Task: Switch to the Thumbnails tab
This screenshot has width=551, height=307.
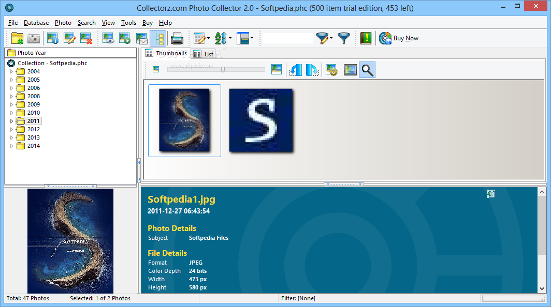Action: point(167,53)
